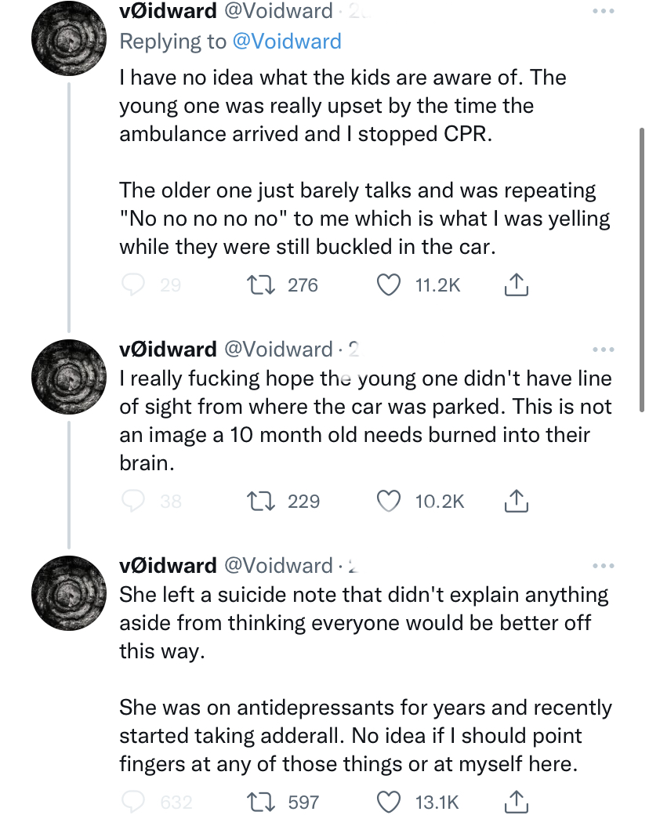Screen dimensions: 649x826
Task: Share the tweet about stopping CPR
Action: tap(515, 285)
